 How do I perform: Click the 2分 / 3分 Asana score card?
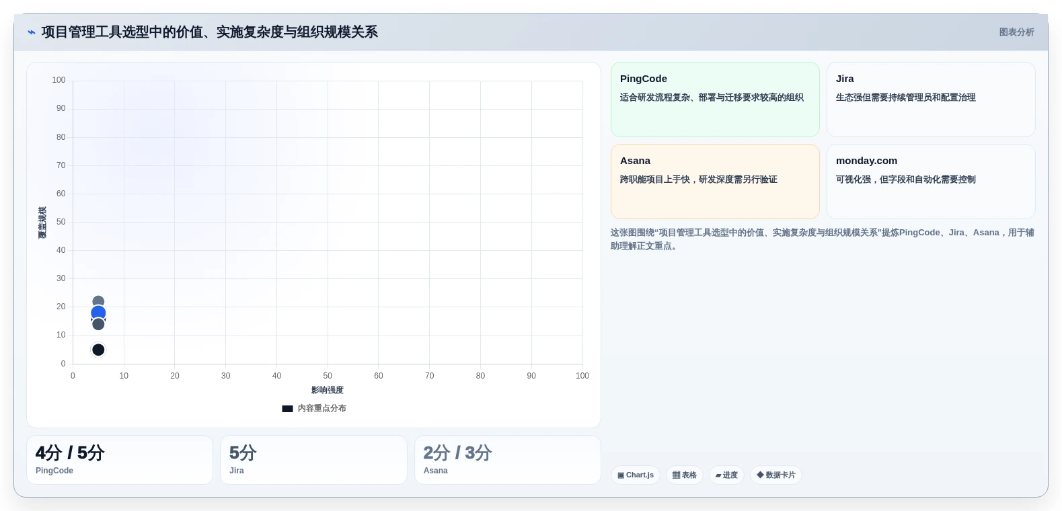[508, 460]
